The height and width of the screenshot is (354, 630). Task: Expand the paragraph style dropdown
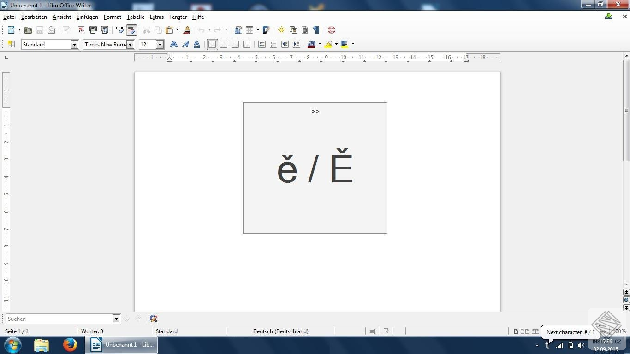[x=74, y=45]
